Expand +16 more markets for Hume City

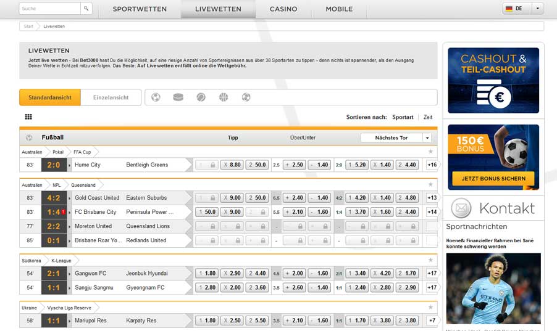[432, 165]
